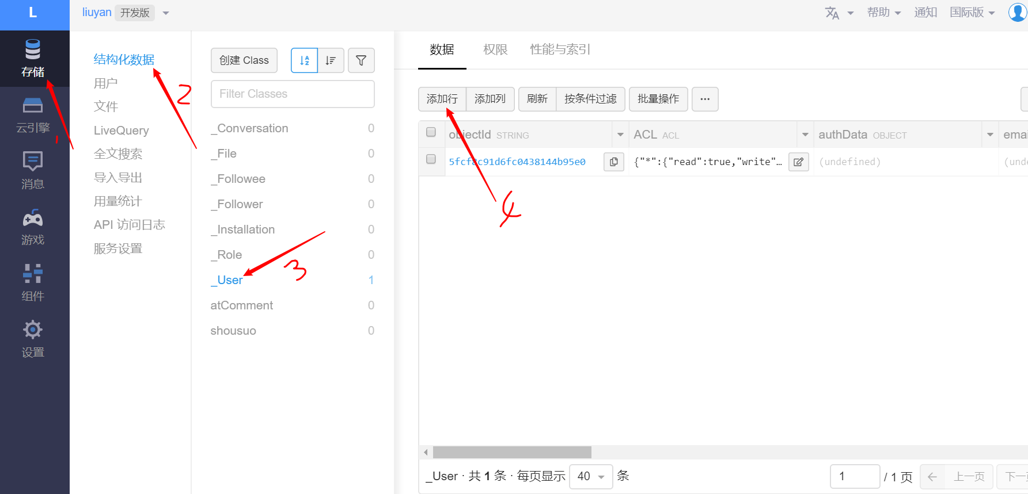This screenshot has height=494, width=1028.
Task: Open 服务设置 in the storage menu
Action: click(x=118, y=248)
